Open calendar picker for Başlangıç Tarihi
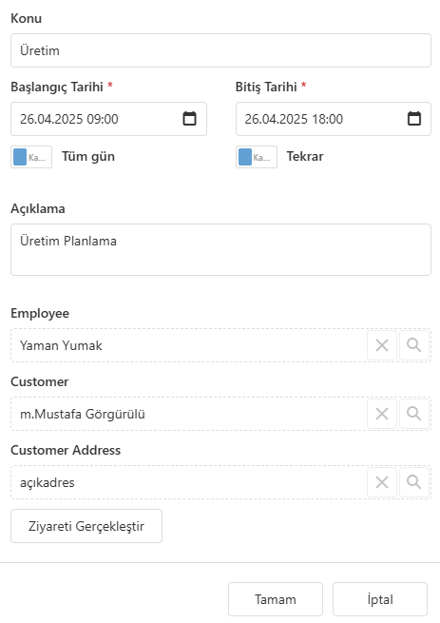440x623 pixels. 189,118
